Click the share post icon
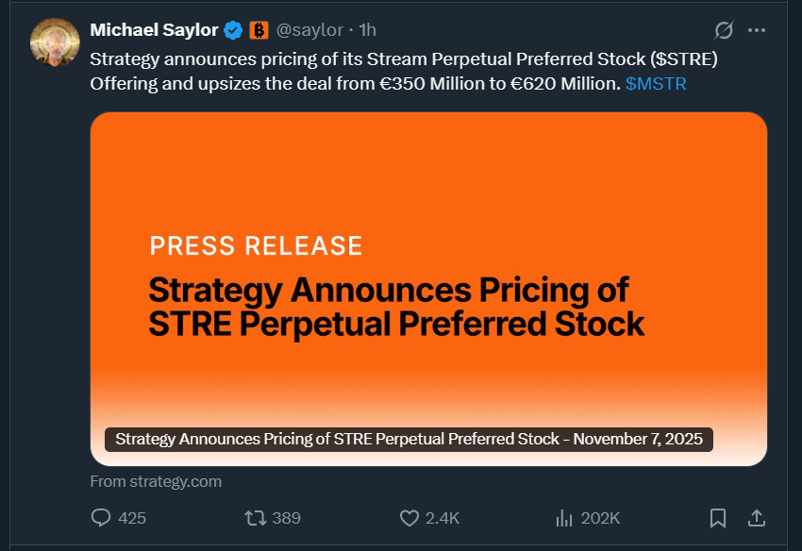The height and width of the screenshot is (551, 802). (756, 518)
